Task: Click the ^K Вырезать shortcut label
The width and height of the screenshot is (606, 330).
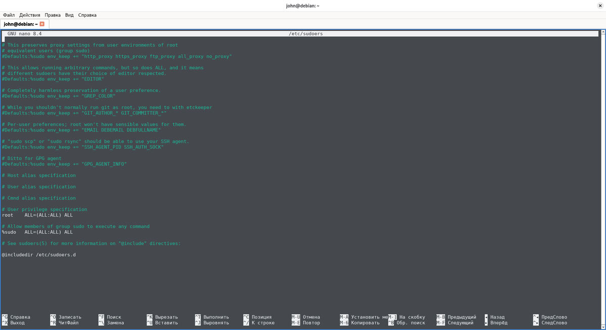Action: [162, 317]
